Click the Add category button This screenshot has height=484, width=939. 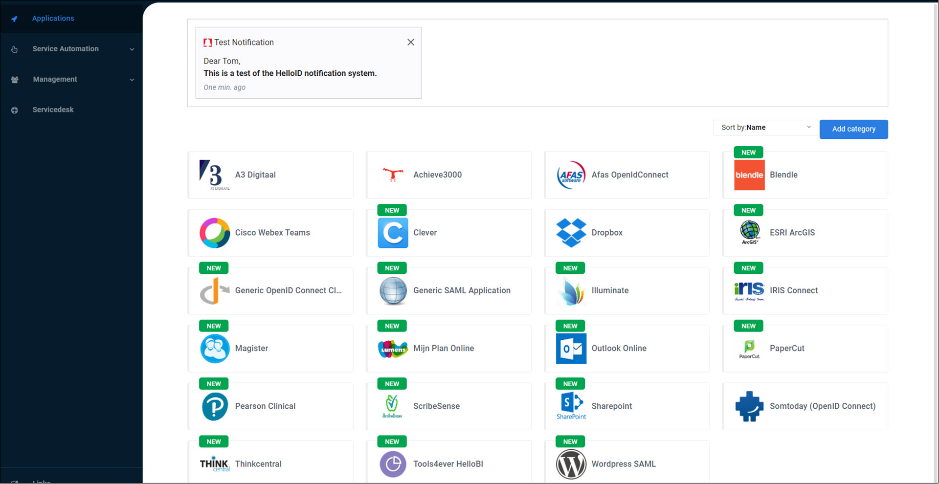[854, 129]
